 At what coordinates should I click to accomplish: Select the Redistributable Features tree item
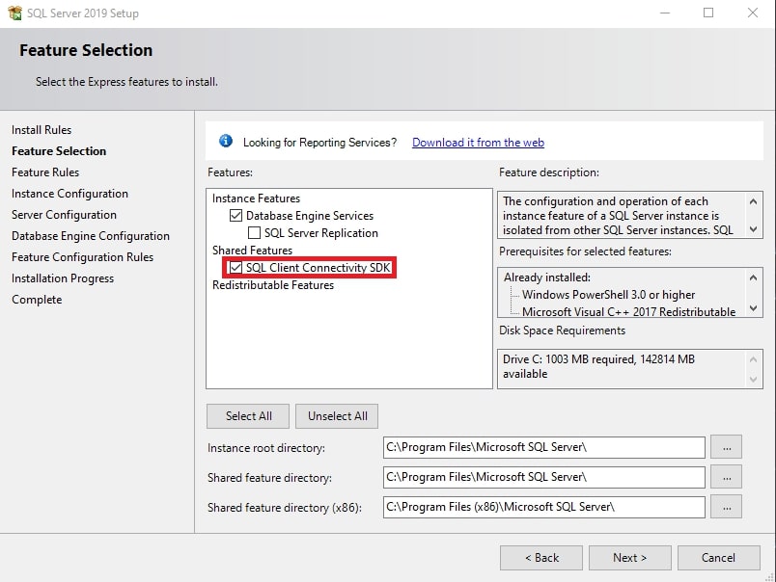click(273, 285)
